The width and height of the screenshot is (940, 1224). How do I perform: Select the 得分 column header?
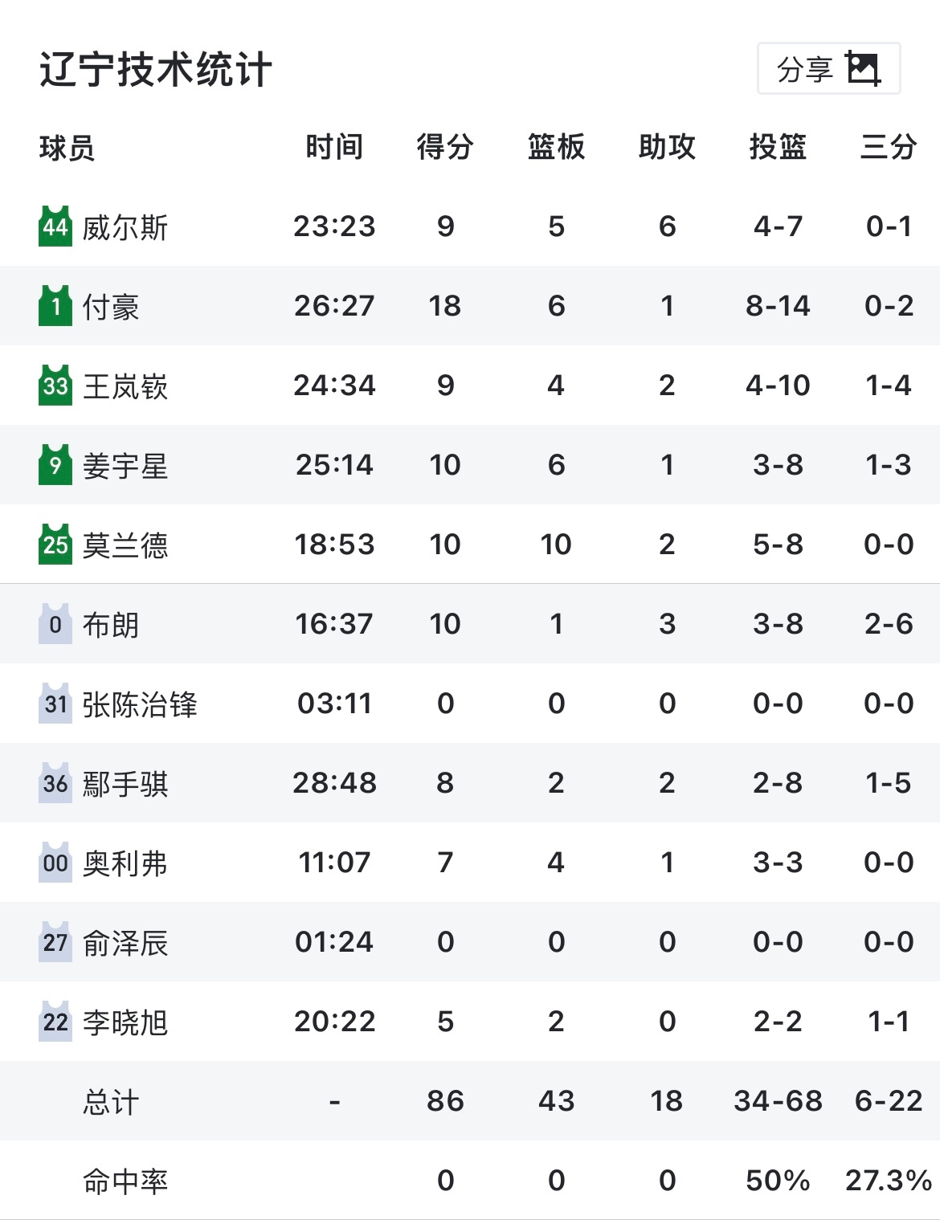[x=445, y=148]
